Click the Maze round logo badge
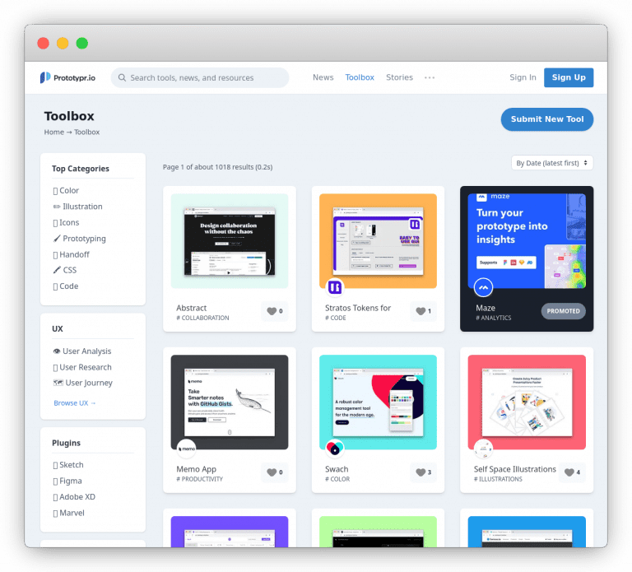This screenshot has height=572, width=632. (x=483, y=287)
